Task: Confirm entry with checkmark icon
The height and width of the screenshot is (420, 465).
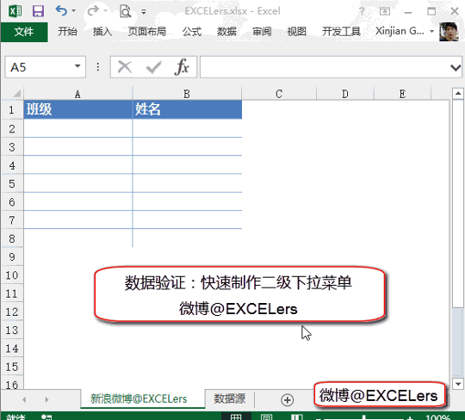Action: [153, 68]
